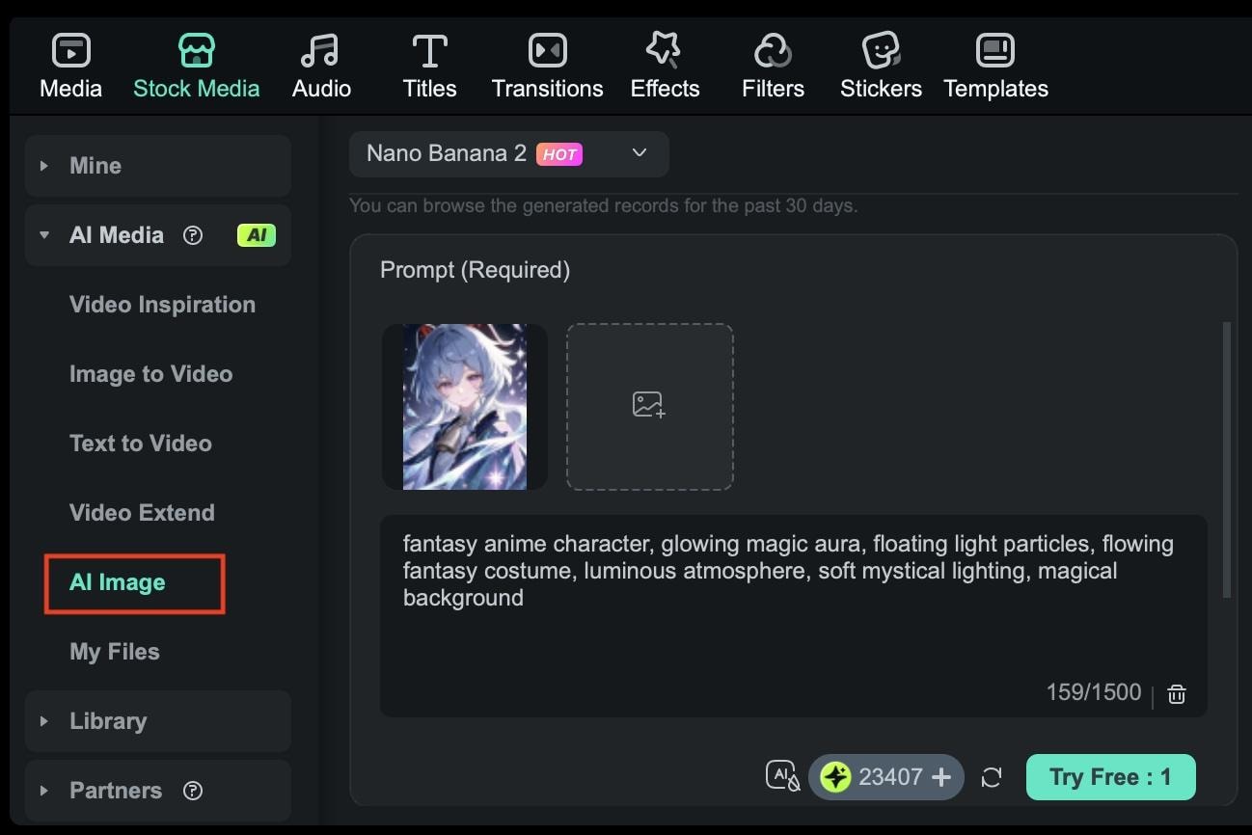Open the Audio library icon
This screenshot has width=1252, height=835.
319,50
